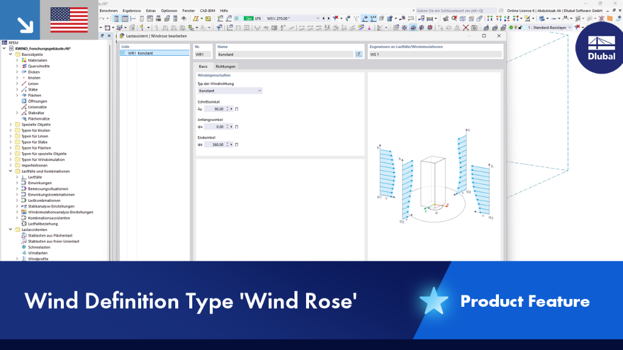Click the edit name icon beside Konstant
Viewport: 623px width, 350px height.
pos(359,54)
